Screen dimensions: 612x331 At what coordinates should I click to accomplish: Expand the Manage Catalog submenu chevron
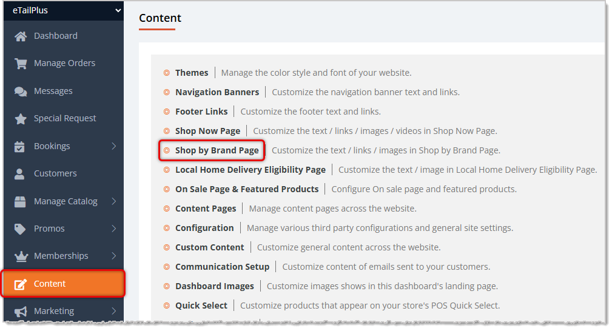tap(114, 201)
